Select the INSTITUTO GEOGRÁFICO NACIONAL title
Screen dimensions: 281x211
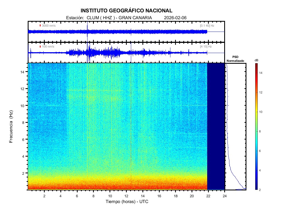[x=126, y=11]
